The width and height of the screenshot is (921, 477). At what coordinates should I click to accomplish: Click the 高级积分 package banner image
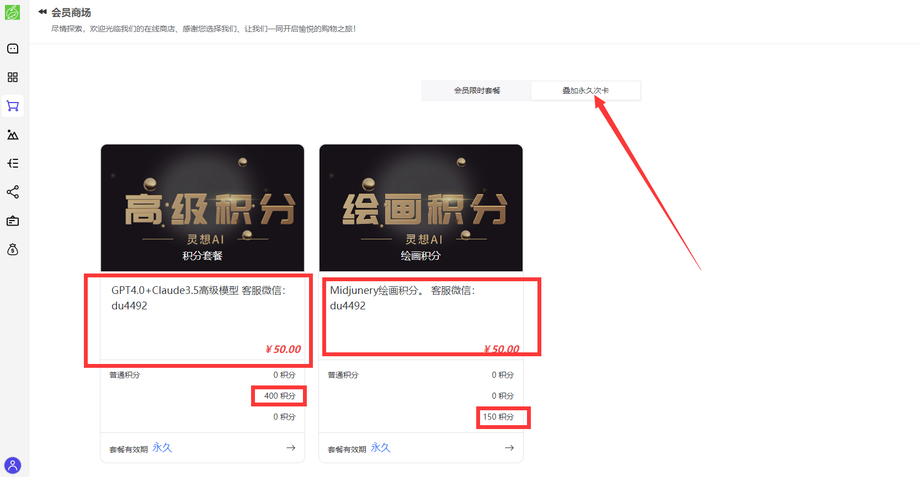click(x=203, y=208)
